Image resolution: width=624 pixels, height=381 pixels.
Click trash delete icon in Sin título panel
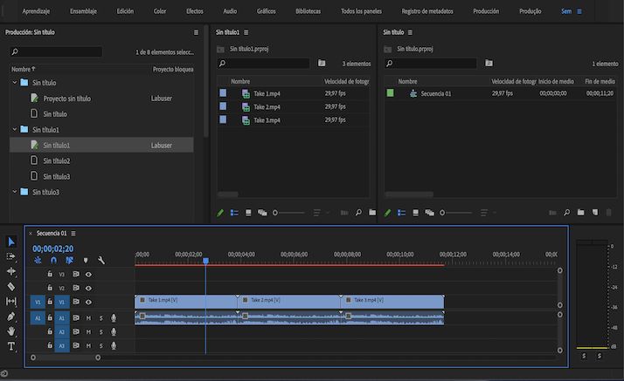(609, 213)
